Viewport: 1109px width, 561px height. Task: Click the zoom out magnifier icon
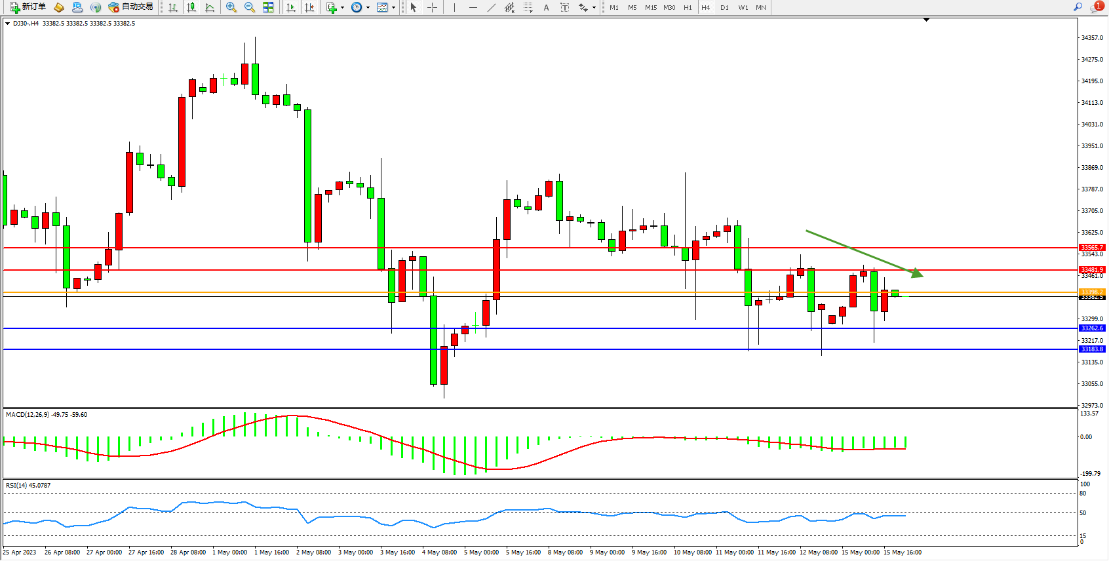tap(250, 7)
